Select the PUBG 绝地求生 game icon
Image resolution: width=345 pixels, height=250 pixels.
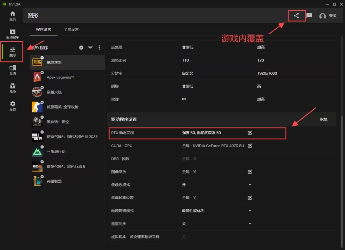pos(37,62)
